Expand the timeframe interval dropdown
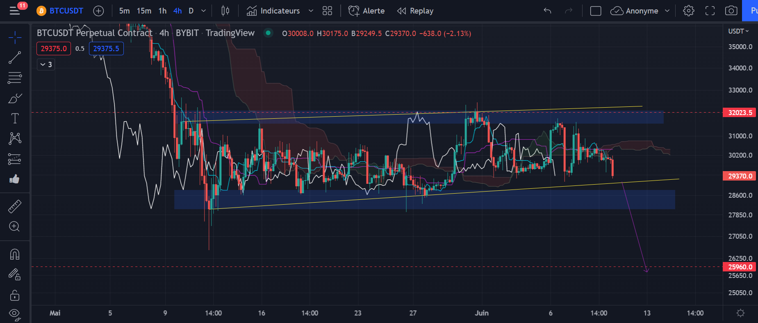Screen dimensions: 758x323 coord(203,11)
